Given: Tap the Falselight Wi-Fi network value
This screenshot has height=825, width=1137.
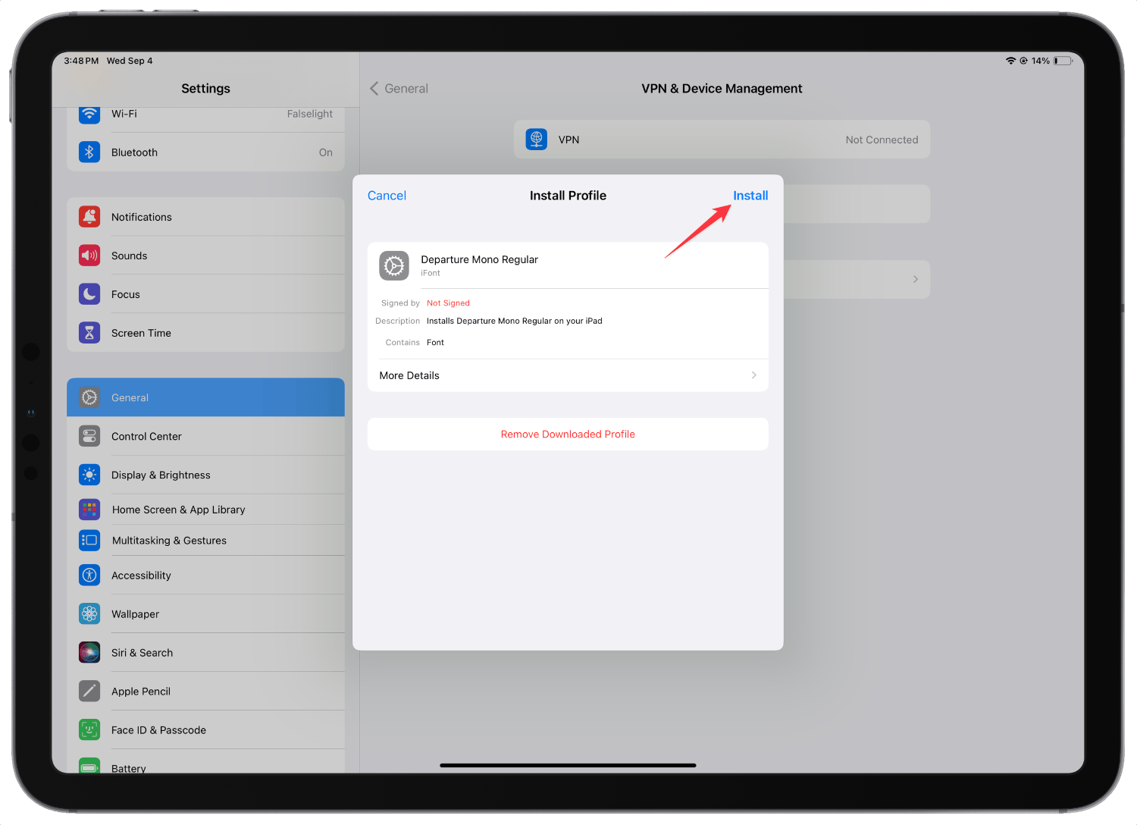Looking at the screenshot, I should coord(309,114).
